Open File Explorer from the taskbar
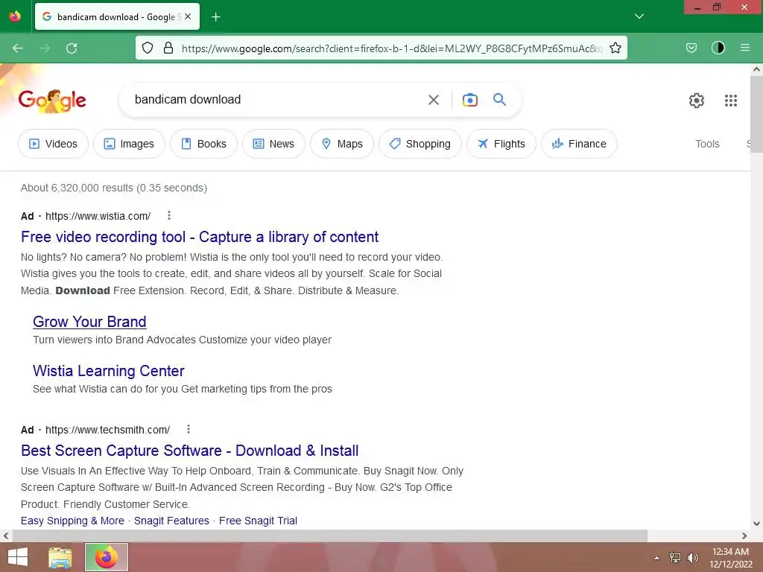The width and height of the screenshot is (763, 572). (60, 557)
